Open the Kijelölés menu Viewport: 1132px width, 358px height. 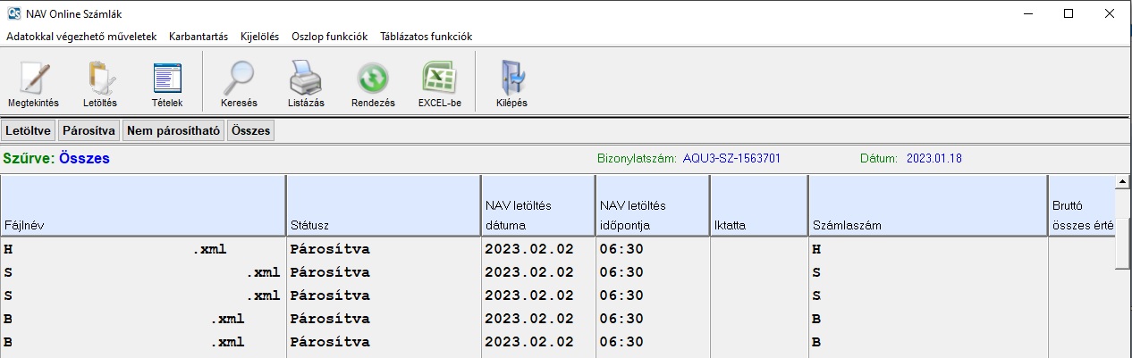(259, 37)
